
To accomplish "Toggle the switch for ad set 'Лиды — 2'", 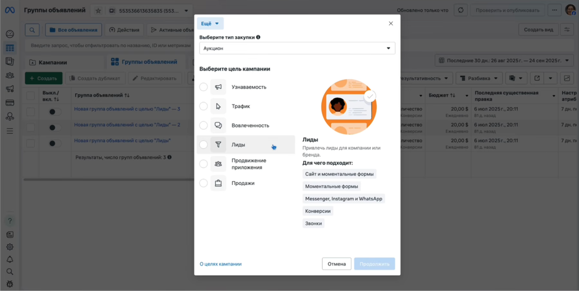I will (55, 127).
